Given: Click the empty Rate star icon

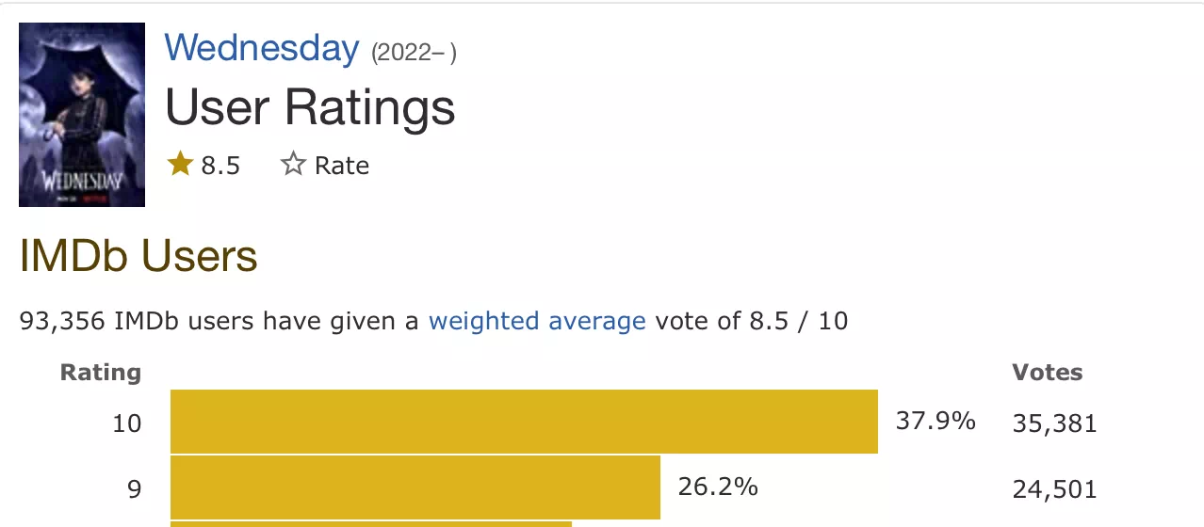Looking at the screenshot, I should click(293, 165).
